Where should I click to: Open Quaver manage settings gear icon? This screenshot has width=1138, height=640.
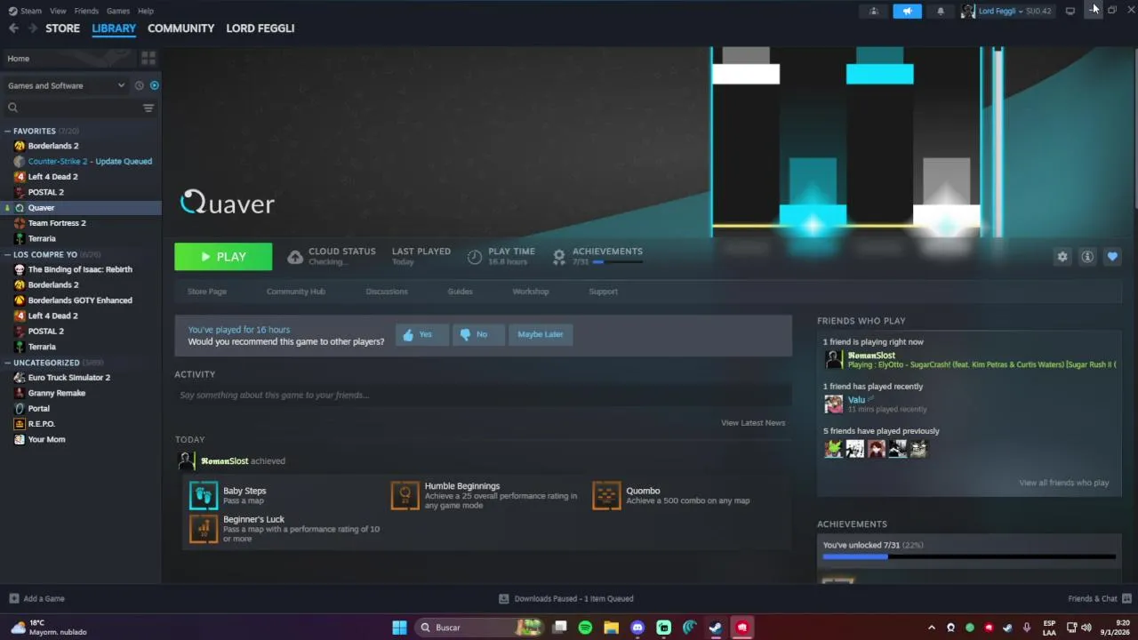[x=1062, y=256]
